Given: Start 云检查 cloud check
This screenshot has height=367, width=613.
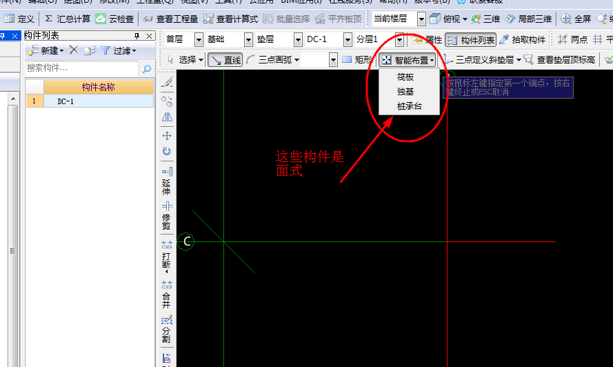Looking at the screenshot, I should (114, 19).
